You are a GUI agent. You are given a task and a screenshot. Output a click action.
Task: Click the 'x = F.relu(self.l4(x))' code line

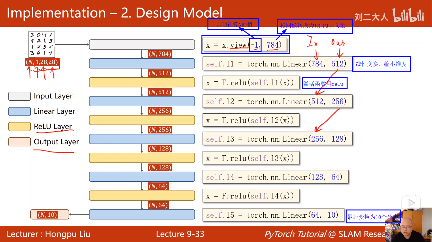click(x=250, y=196)
